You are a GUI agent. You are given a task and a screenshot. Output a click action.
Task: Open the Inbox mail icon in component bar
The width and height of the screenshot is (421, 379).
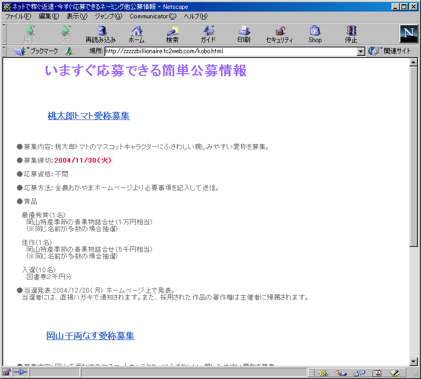coord(340,373)
